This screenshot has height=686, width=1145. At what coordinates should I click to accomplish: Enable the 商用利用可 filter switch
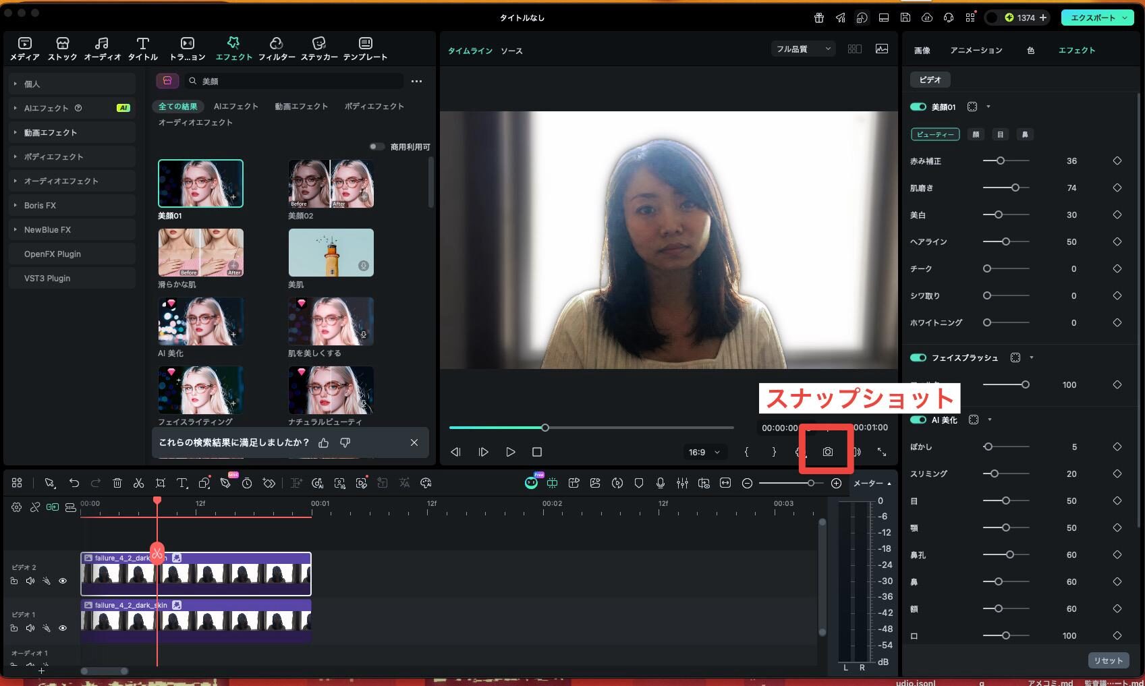tap(377, 146)
